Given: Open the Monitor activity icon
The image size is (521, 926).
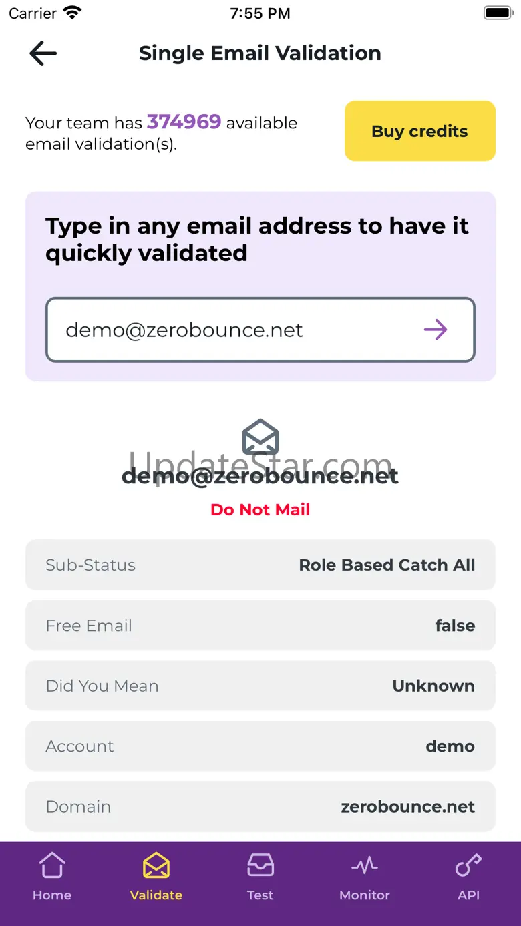Looking at the screenshot, I should tap(365, 866).
